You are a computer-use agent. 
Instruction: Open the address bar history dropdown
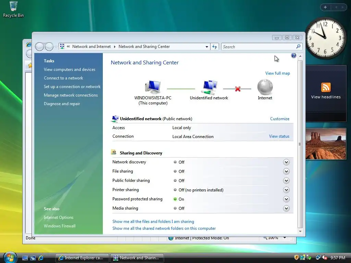point(207,47)
